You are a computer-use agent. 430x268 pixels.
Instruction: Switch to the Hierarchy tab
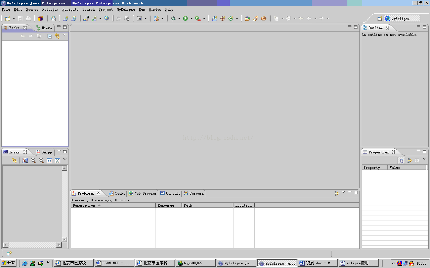coord(44,28)
